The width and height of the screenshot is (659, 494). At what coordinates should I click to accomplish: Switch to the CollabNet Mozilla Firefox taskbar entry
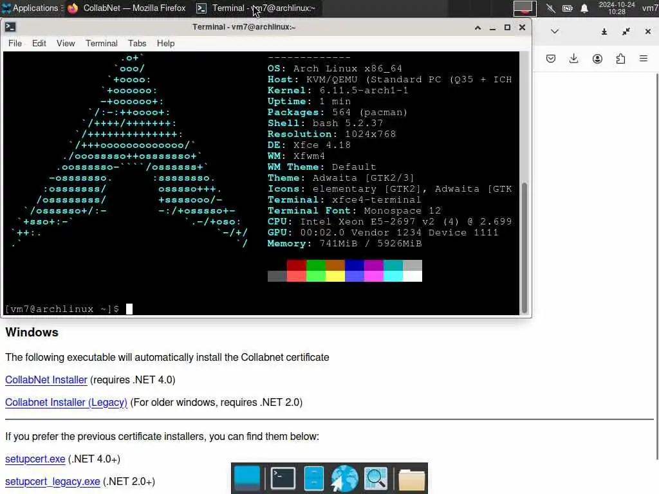(x=127, y=8)
